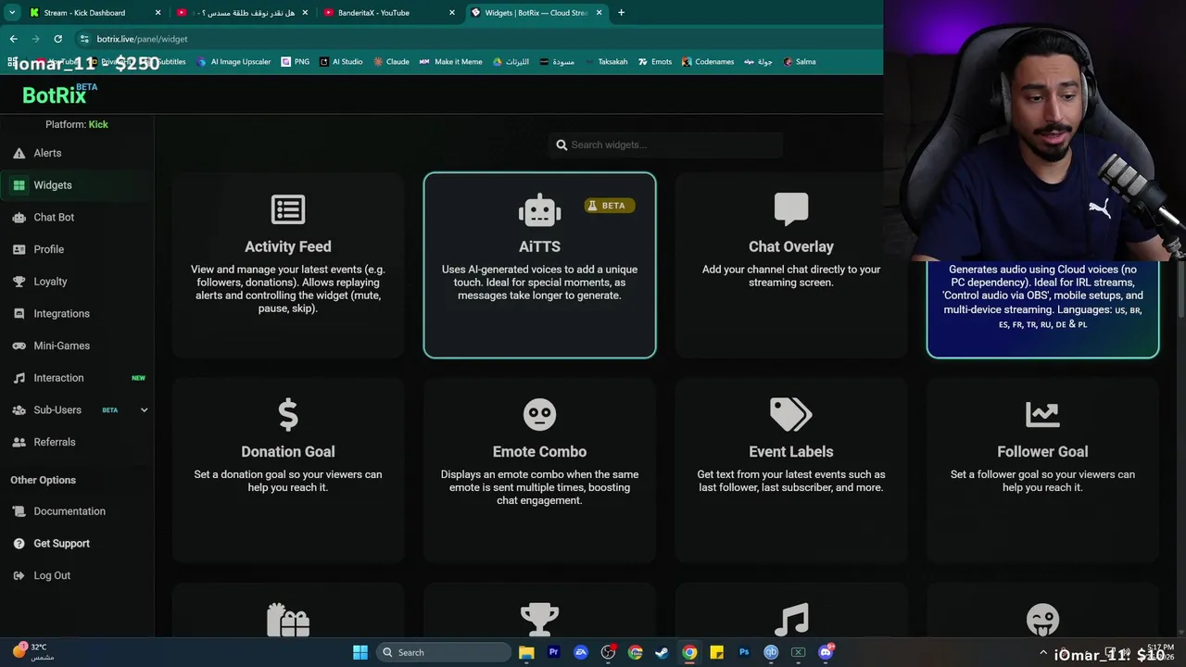The width and height of the screenshot is (1186, 667).
Task: Open Photoshop from taskbar
Action: [743, 652]
